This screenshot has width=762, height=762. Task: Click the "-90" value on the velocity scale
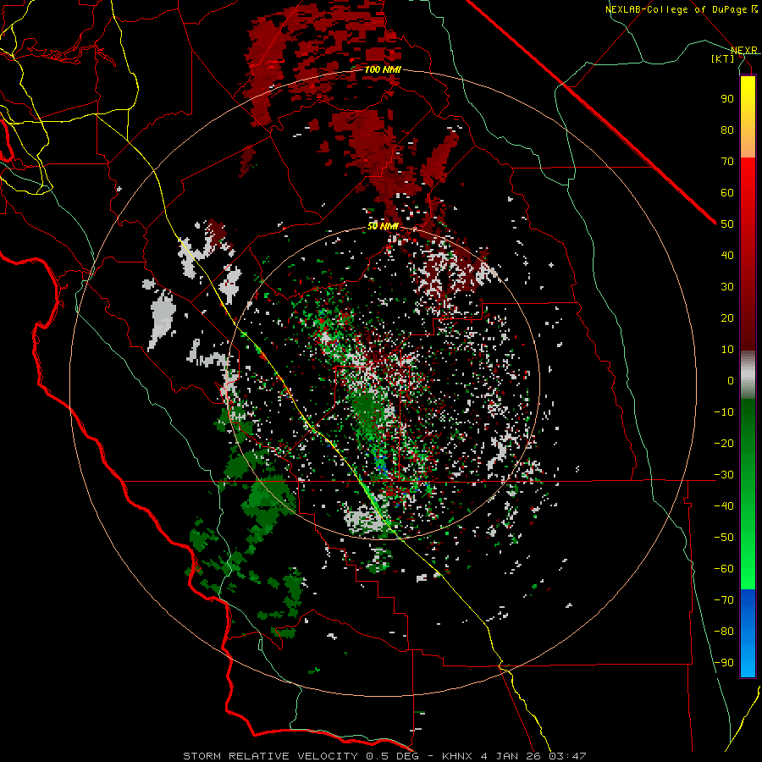coord(724,663)
